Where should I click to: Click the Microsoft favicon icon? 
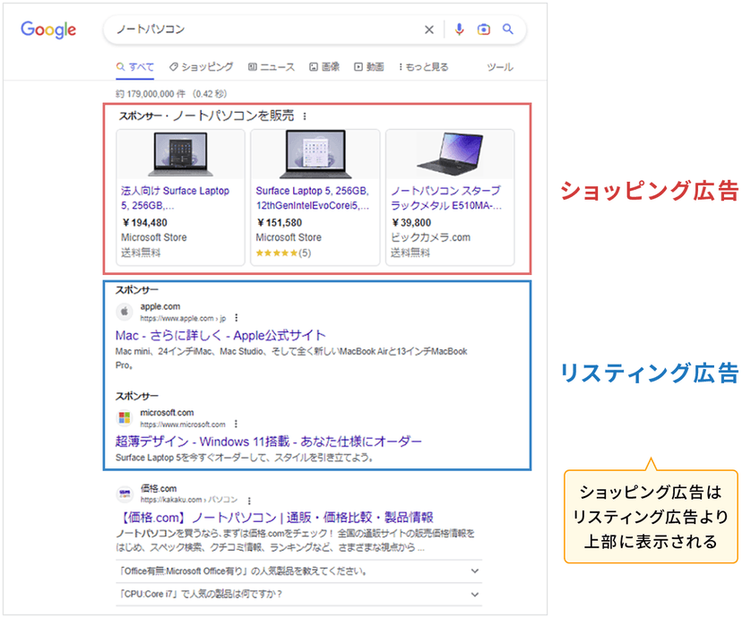[x=125, y=417]
